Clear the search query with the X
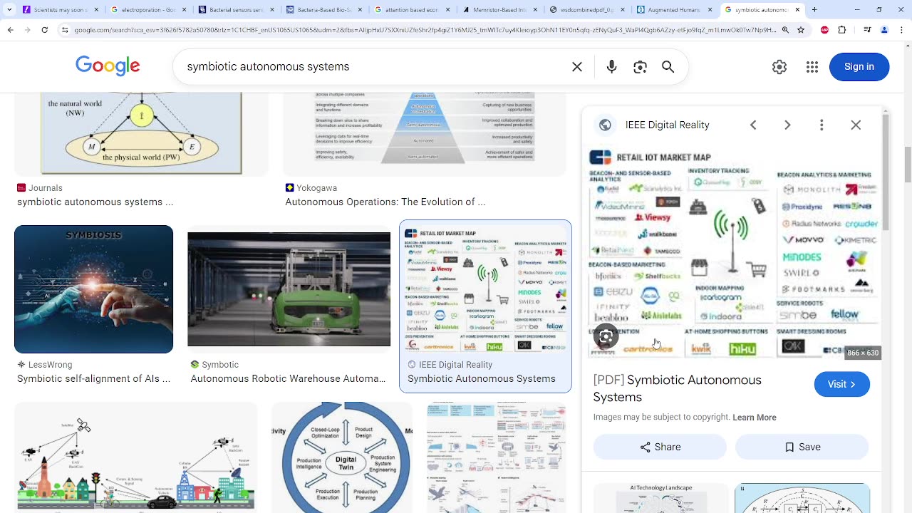 577,66
